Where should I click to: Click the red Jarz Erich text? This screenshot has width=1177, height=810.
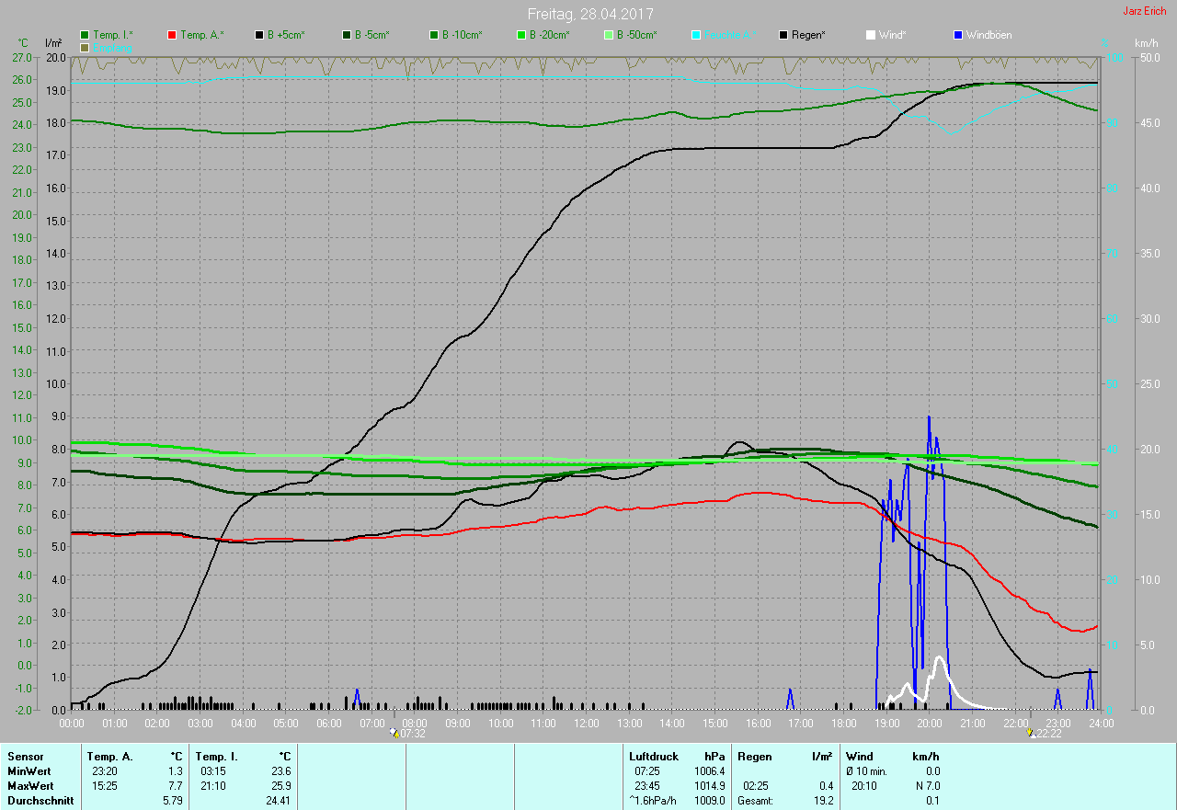pyautogui.click(x=1144, y=11)
